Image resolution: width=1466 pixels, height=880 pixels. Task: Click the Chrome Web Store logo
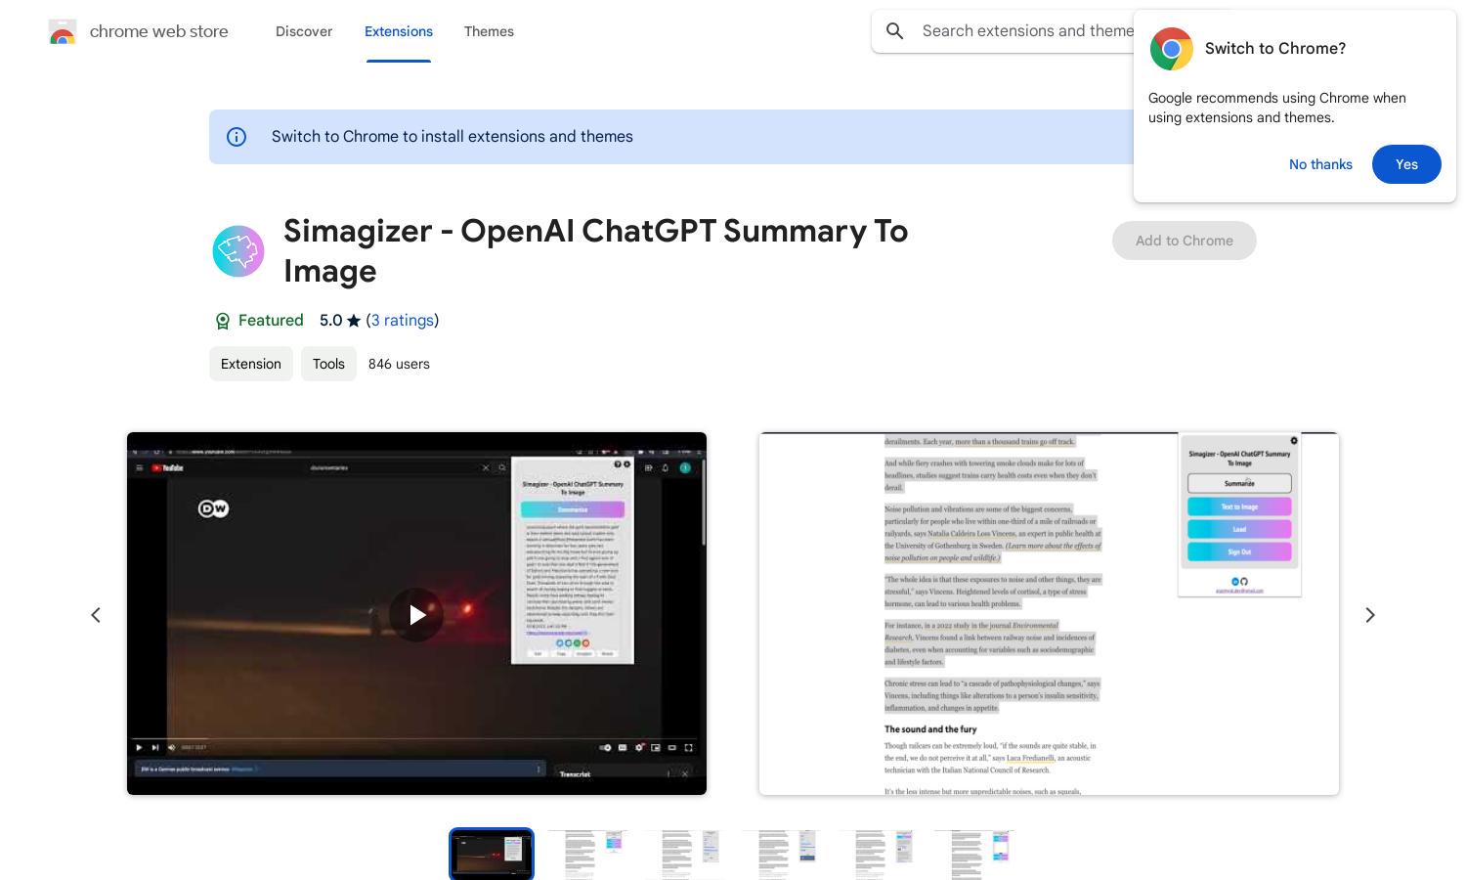pyautogui.click(x=63, y=31)
